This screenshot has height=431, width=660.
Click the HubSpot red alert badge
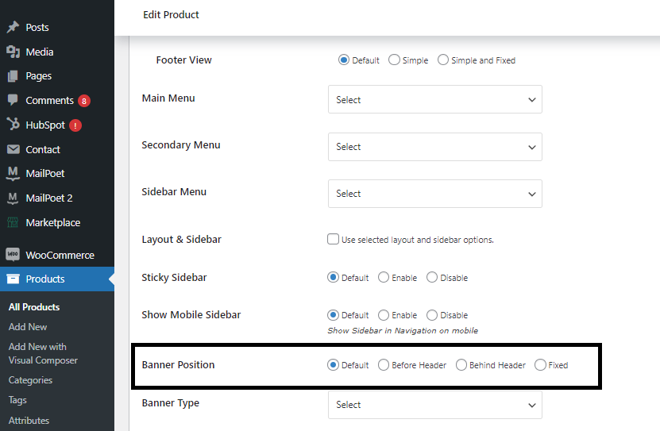tap(75, 125)
